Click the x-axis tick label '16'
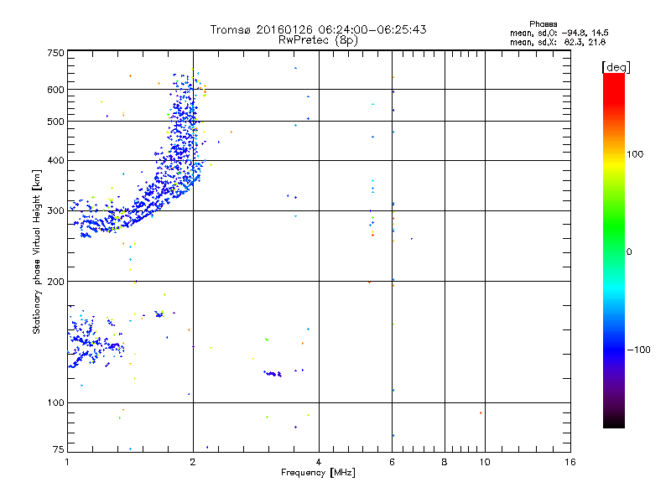The image size is (671, 503). 570,462
